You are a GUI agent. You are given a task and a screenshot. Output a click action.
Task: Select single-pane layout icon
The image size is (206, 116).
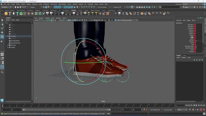pos(2,54)
